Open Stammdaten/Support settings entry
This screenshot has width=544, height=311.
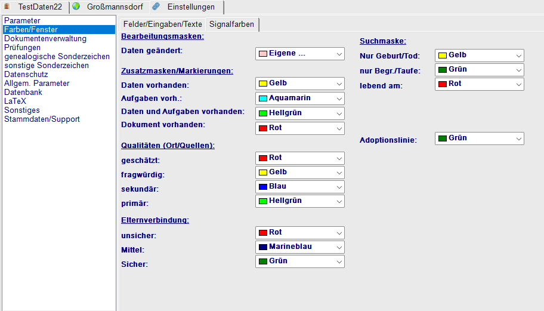(42, 119)
